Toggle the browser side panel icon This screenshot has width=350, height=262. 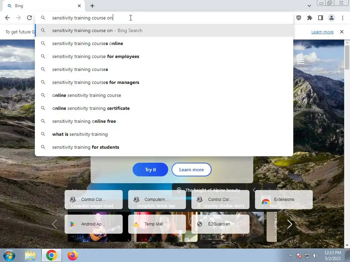coord(321,18)
